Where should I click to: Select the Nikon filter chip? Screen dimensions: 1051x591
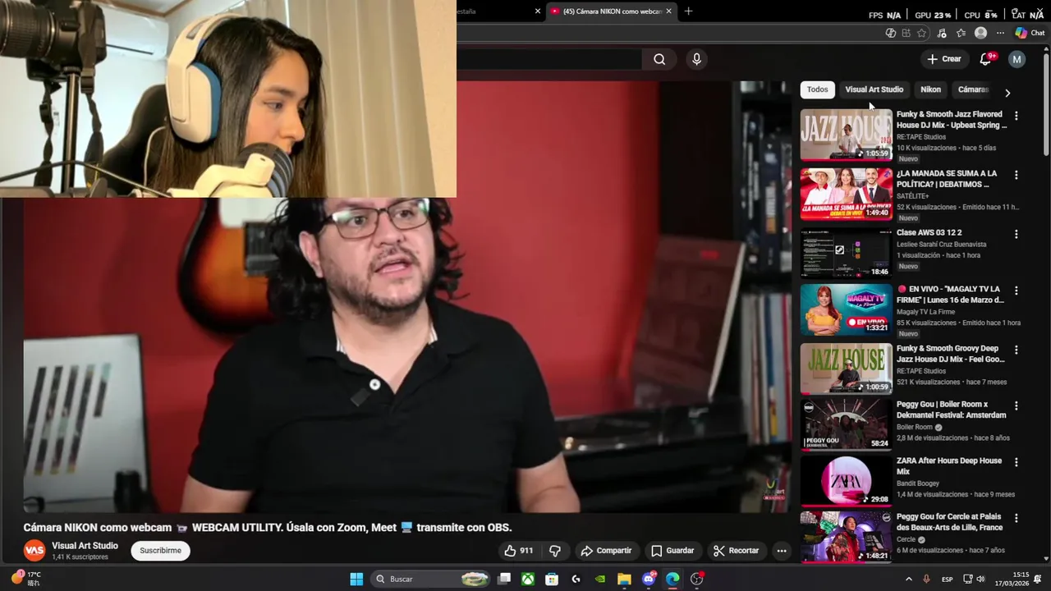930,89
